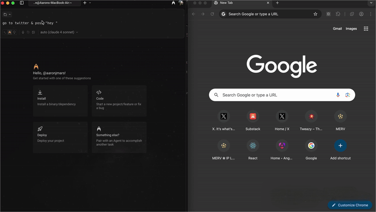Screen dimensions: 376x212
Task: Open the Substack shortcut tile
Action: pos(253,116)
